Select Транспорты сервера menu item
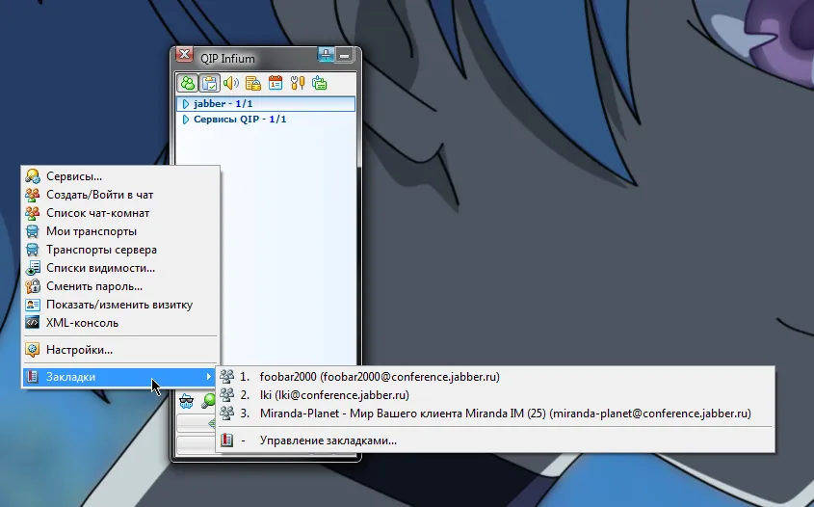814x507 pixels. tap(121, 250)
